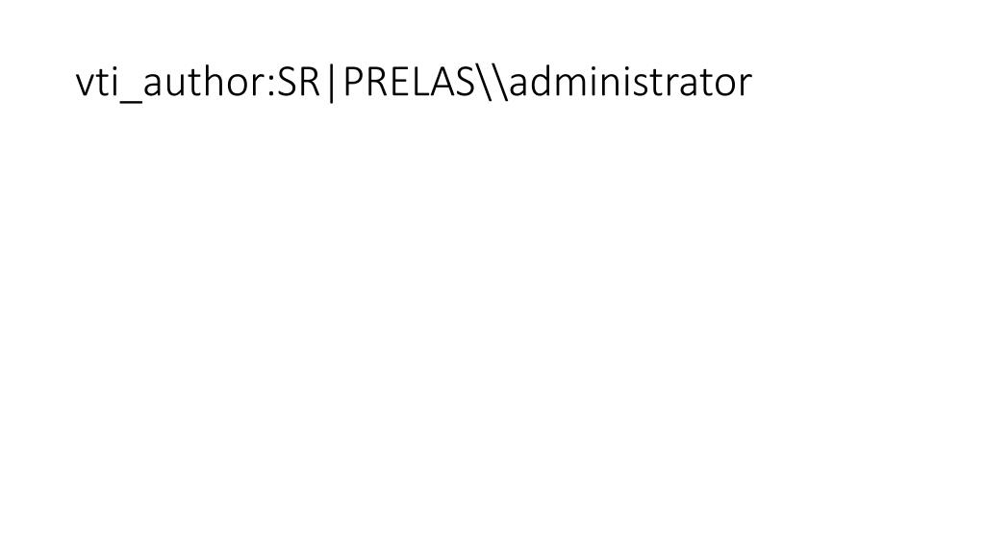The height and width of the screenshot is (554, 985).
Task: Click the 'admin' portion of administrator
Action: 567,82
